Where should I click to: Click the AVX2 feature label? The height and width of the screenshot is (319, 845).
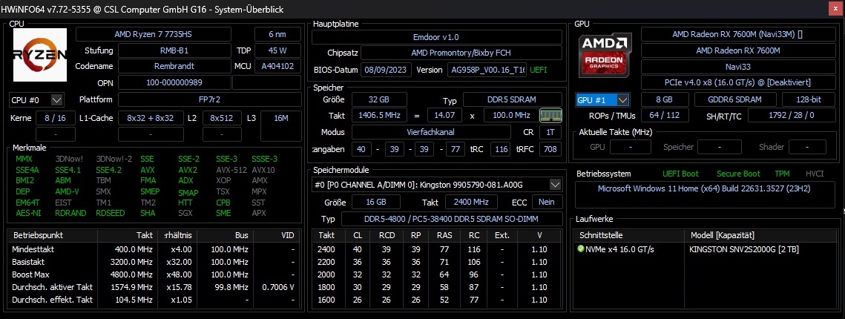pos(188,170)
